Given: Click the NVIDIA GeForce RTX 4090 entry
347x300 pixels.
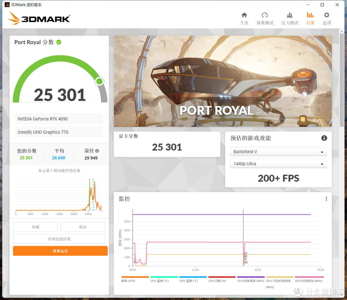Looking at the screenshot, I should (59, 119).
